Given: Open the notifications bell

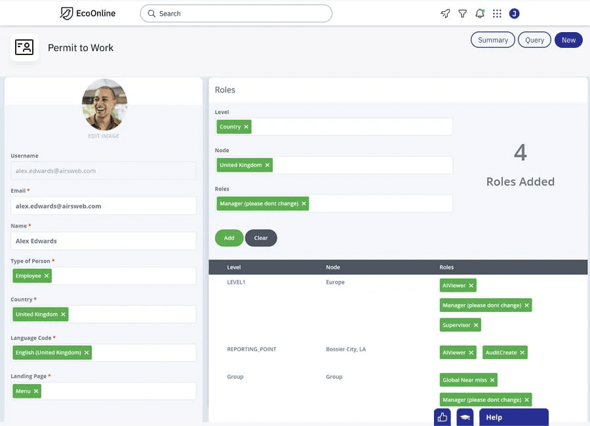Looking at the screenshot, I should click(x=480, y=13).
